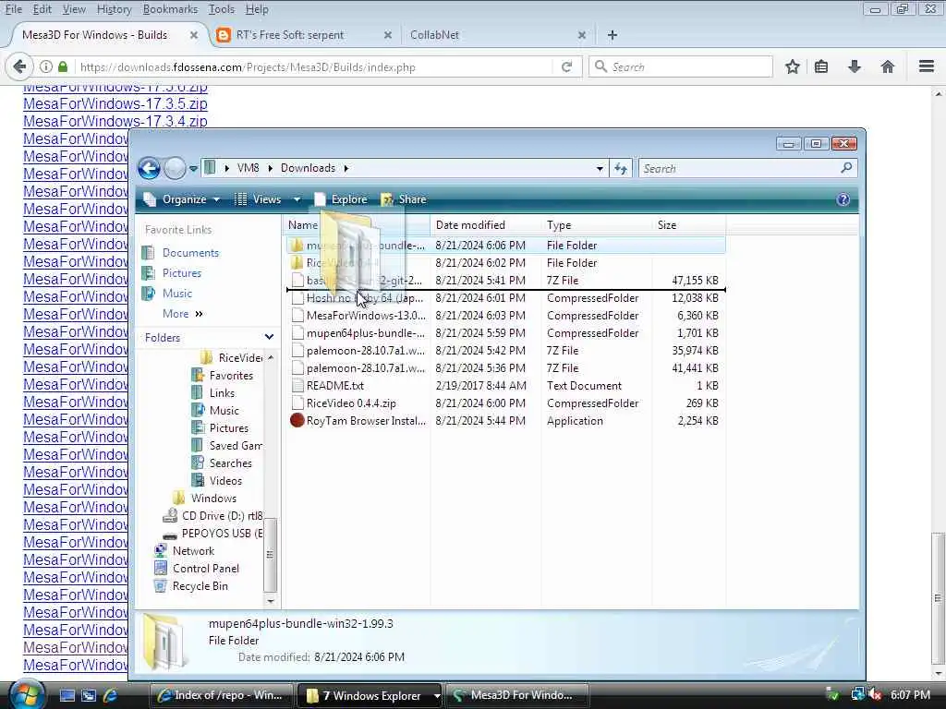Close the CollabNet tab
946x709 pixels.
pyautogui.click(x=582, y=35)
